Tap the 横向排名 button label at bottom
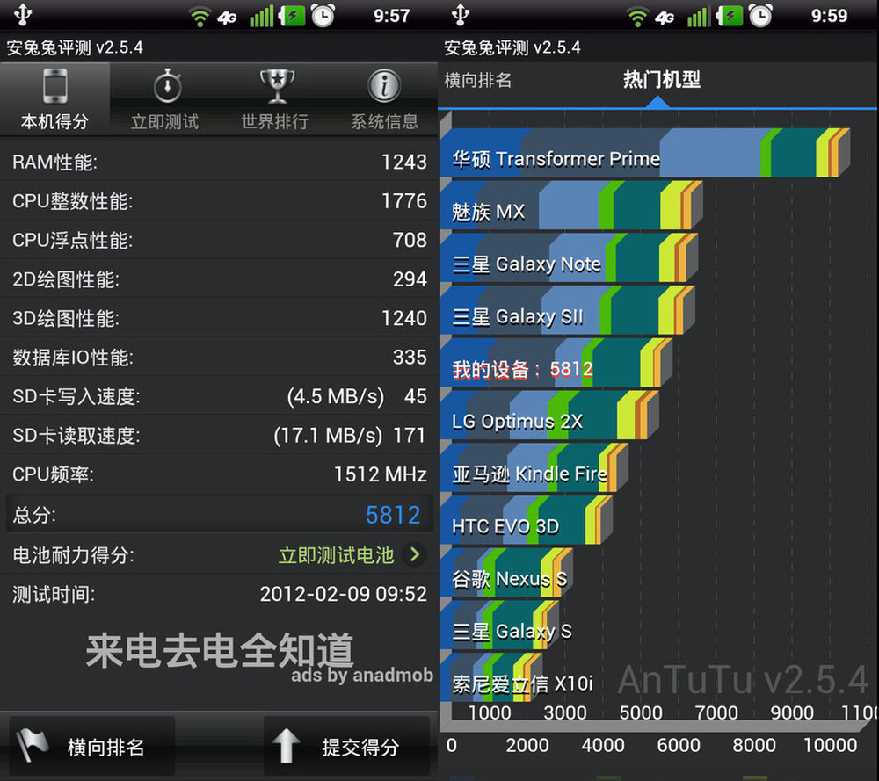The image size is (879, 781). pos(106,747)
